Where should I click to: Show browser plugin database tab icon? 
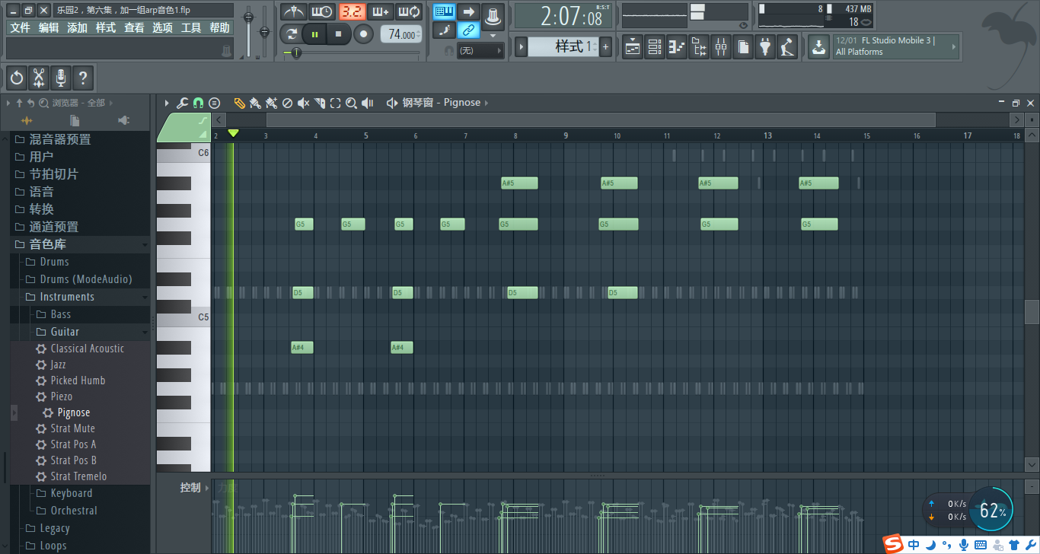(123, 120)
